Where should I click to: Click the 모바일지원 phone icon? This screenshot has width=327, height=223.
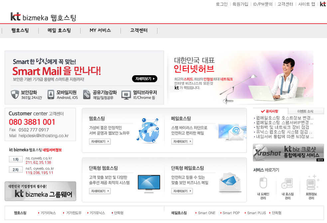51,95
